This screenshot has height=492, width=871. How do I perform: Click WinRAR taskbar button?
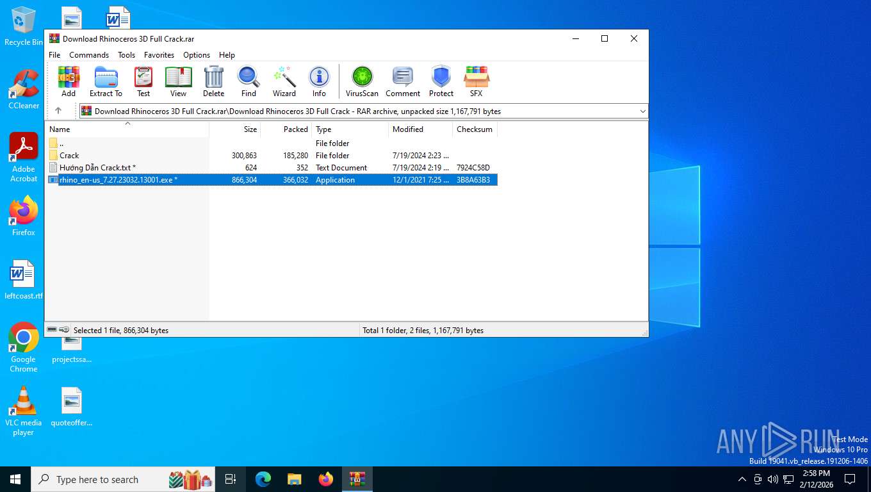point(357,479)
